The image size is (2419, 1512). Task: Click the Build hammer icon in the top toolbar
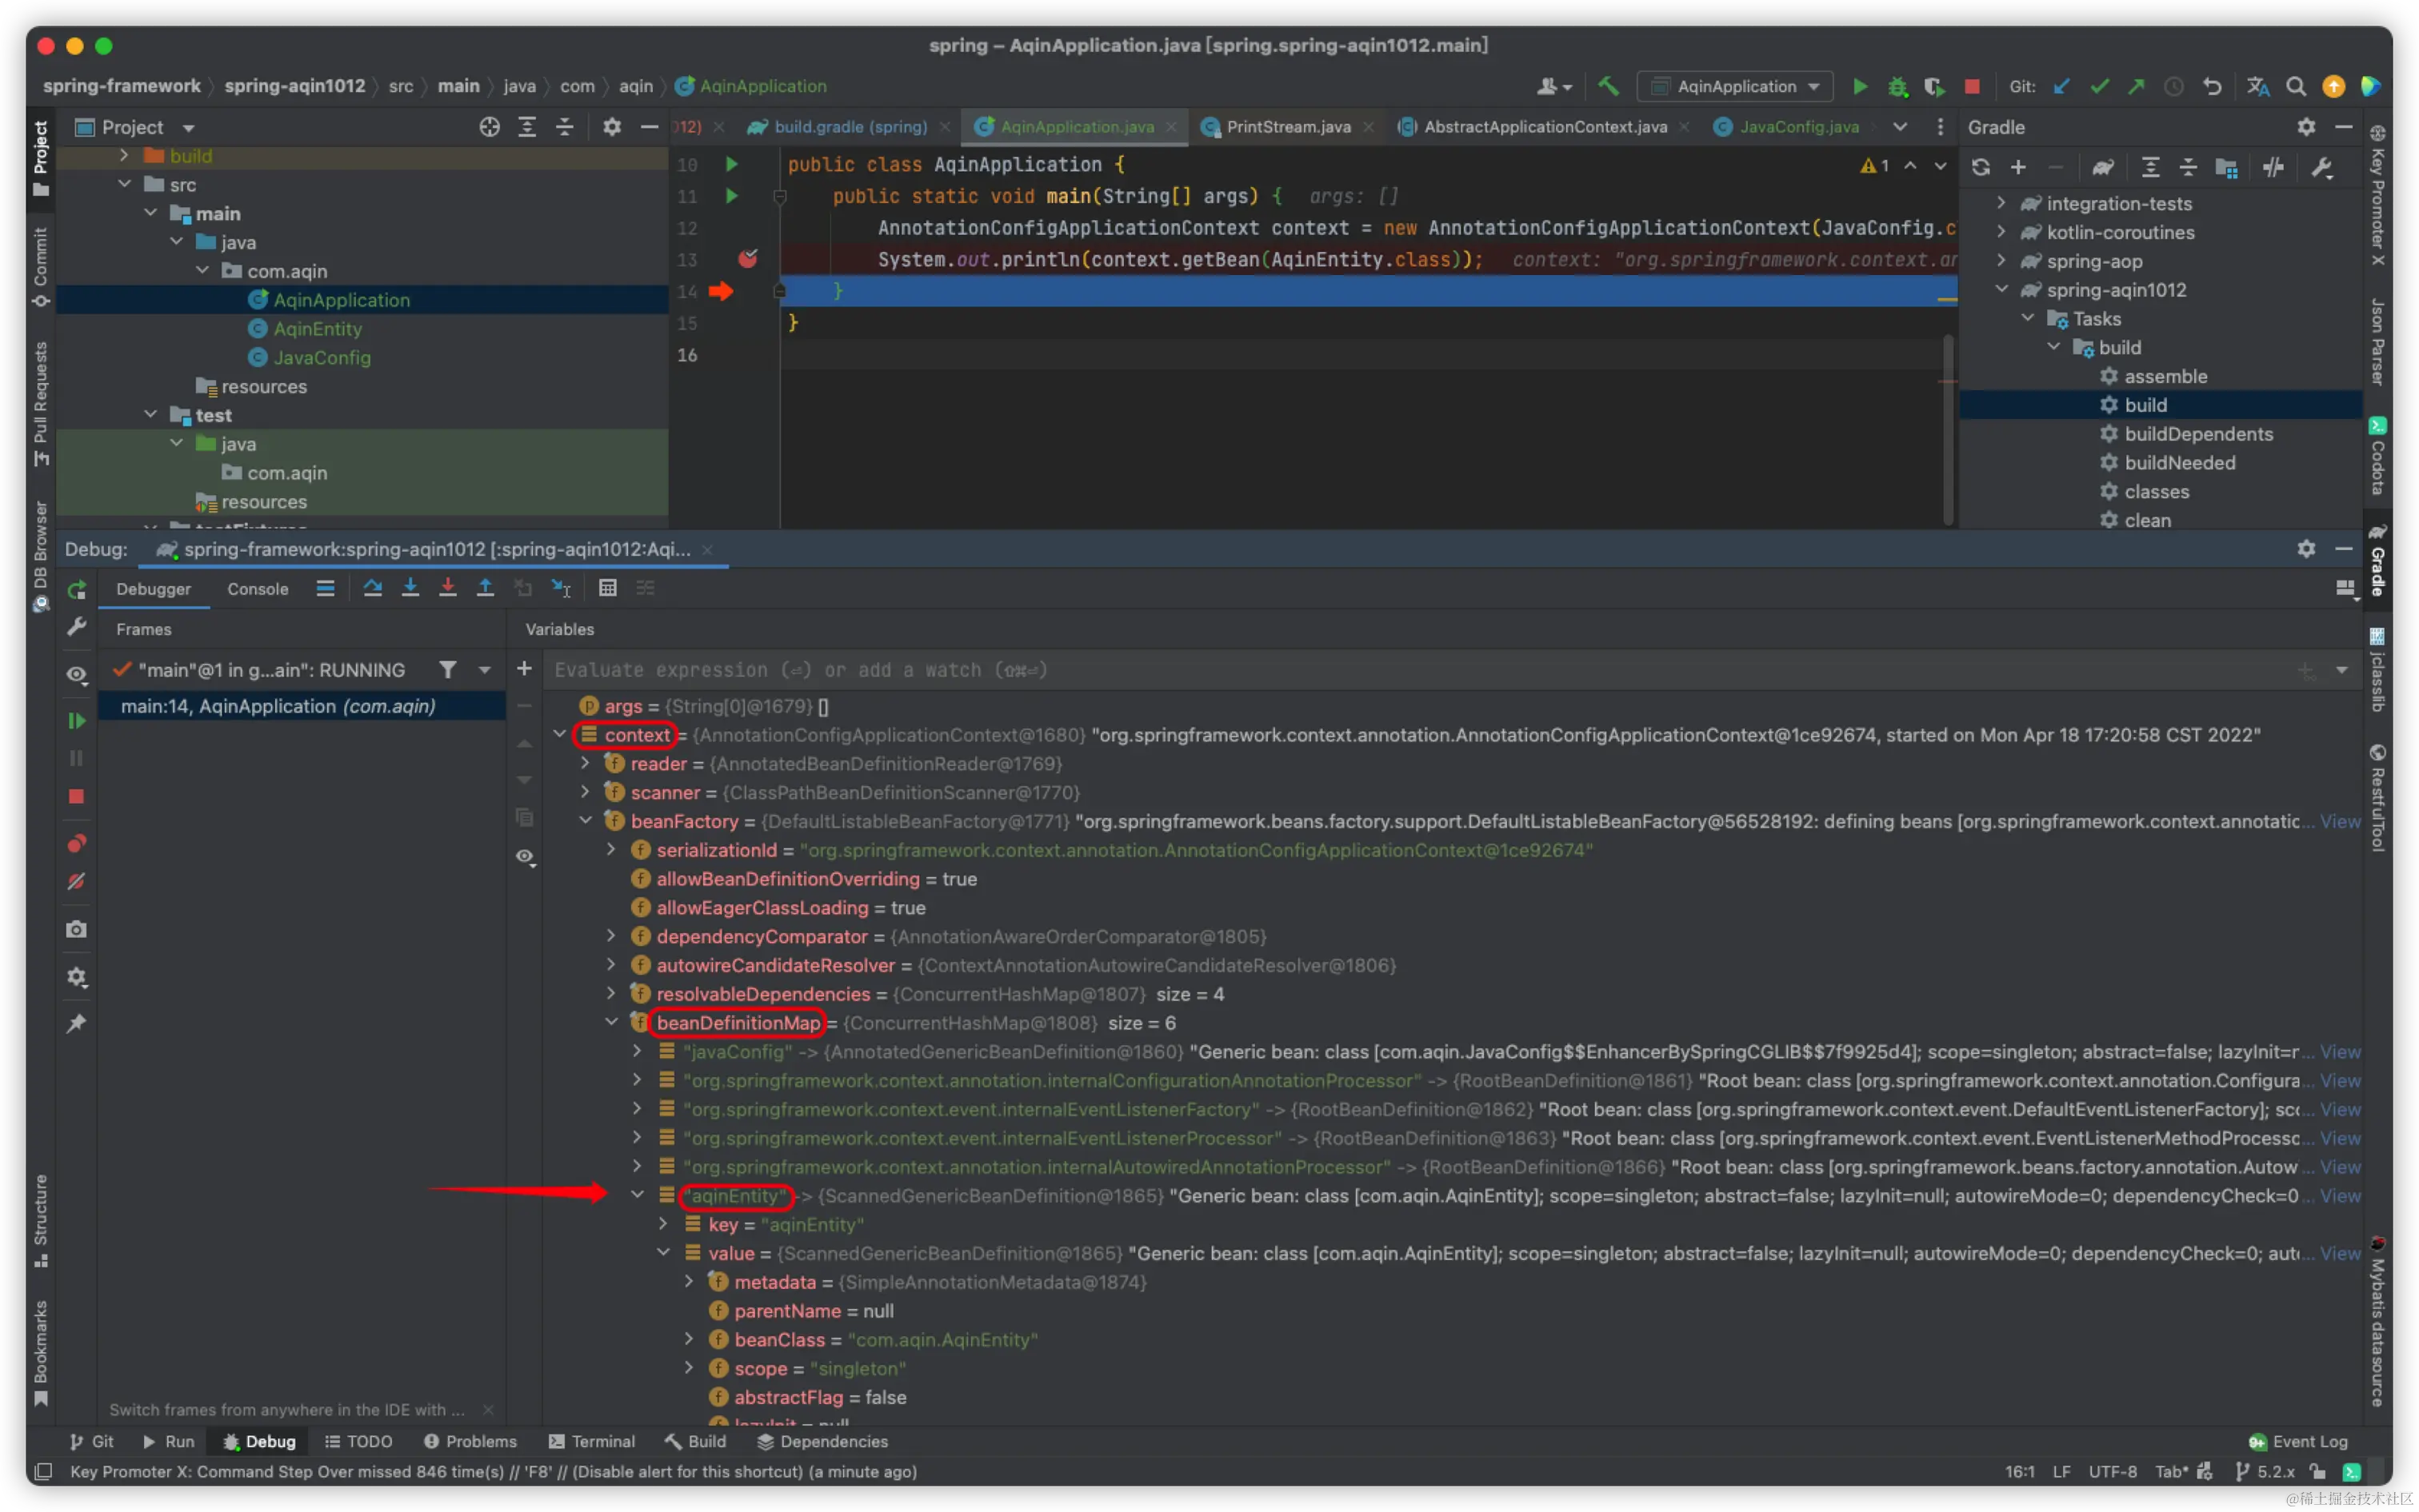click(1608, 86)
